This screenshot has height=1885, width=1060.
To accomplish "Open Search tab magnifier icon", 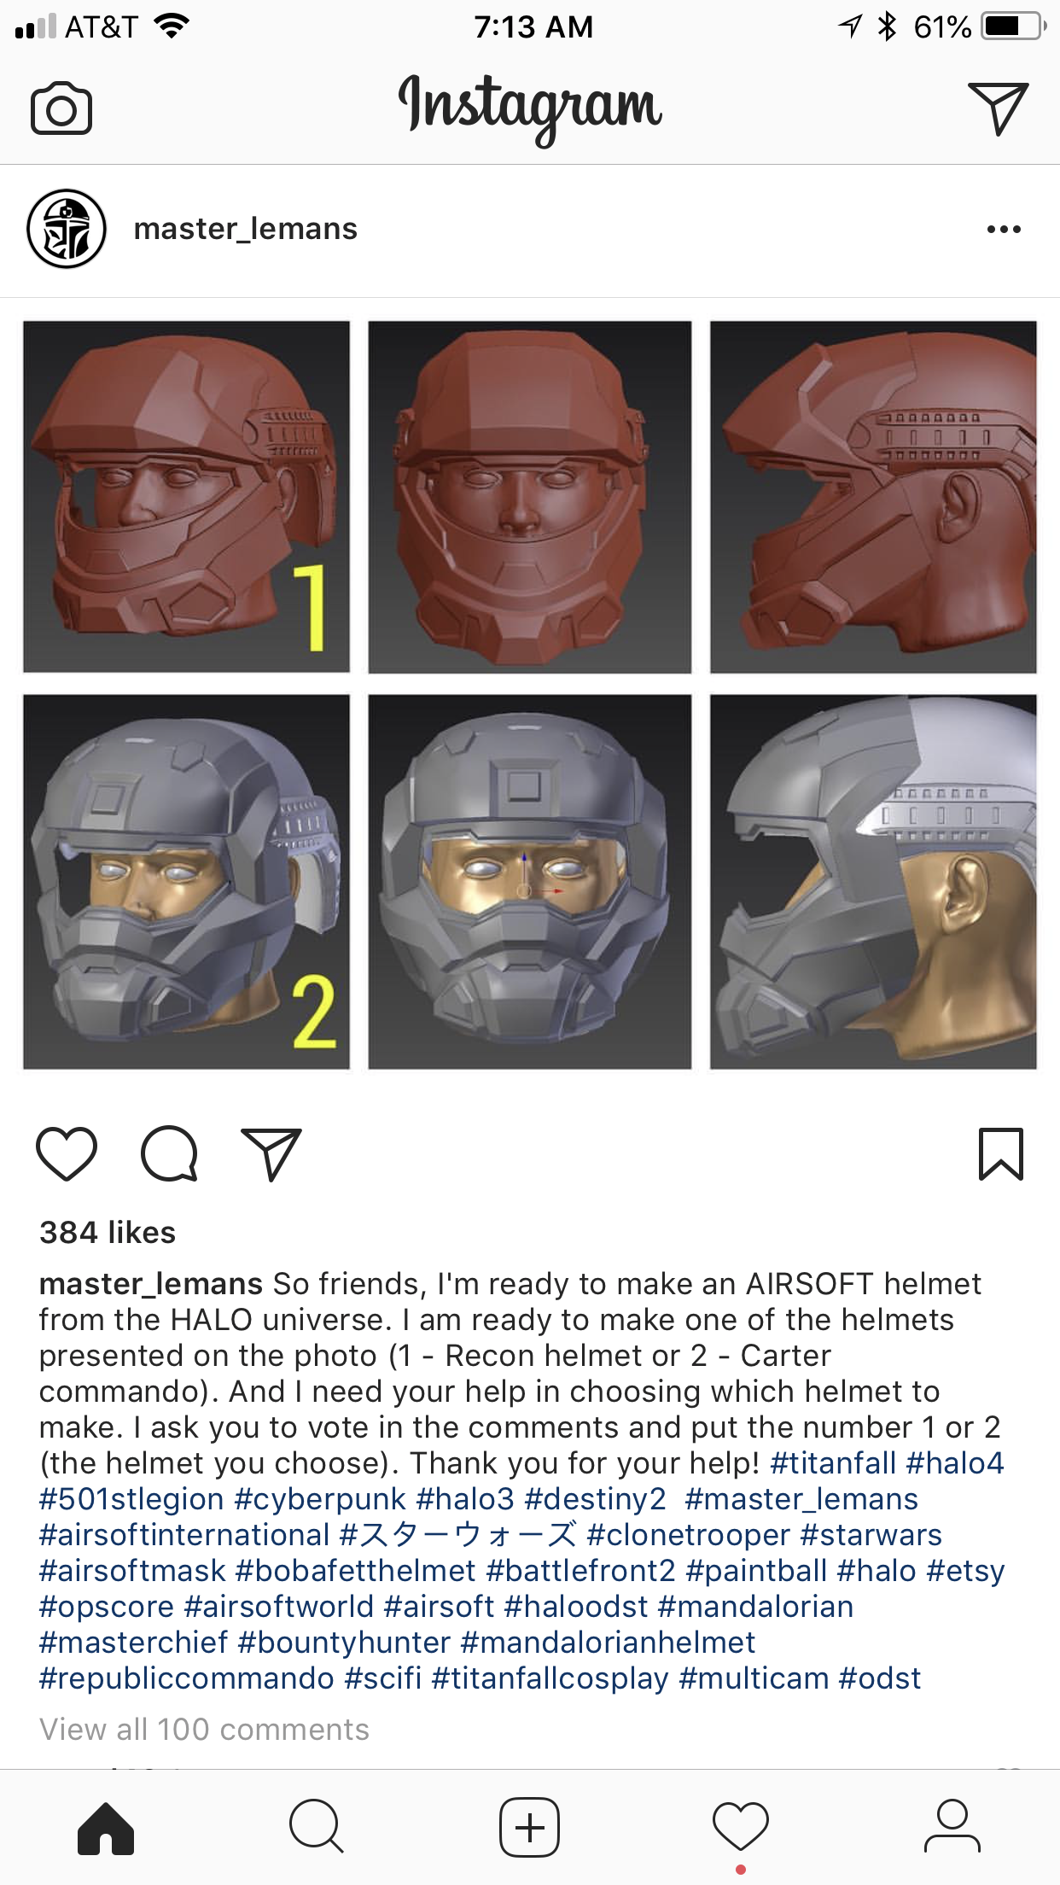I will click(317, 1827).
